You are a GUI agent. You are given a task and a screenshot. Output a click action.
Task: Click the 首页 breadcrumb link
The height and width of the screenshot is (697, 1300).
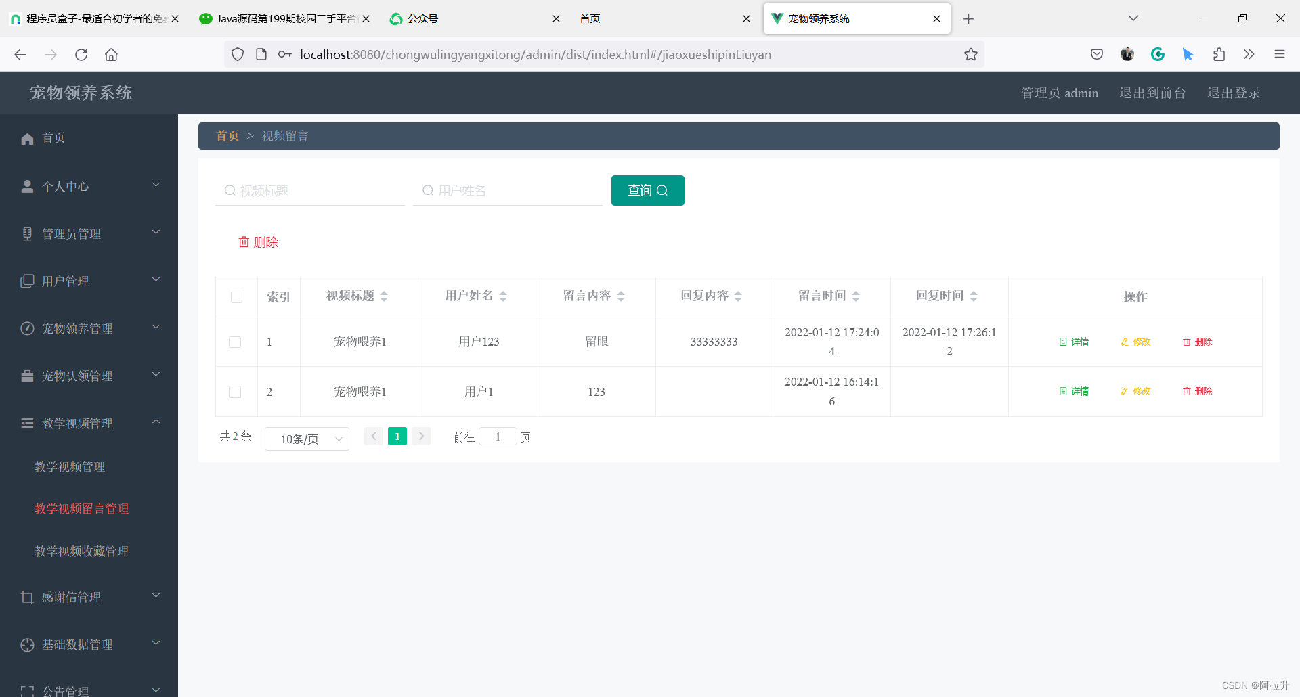227,136
